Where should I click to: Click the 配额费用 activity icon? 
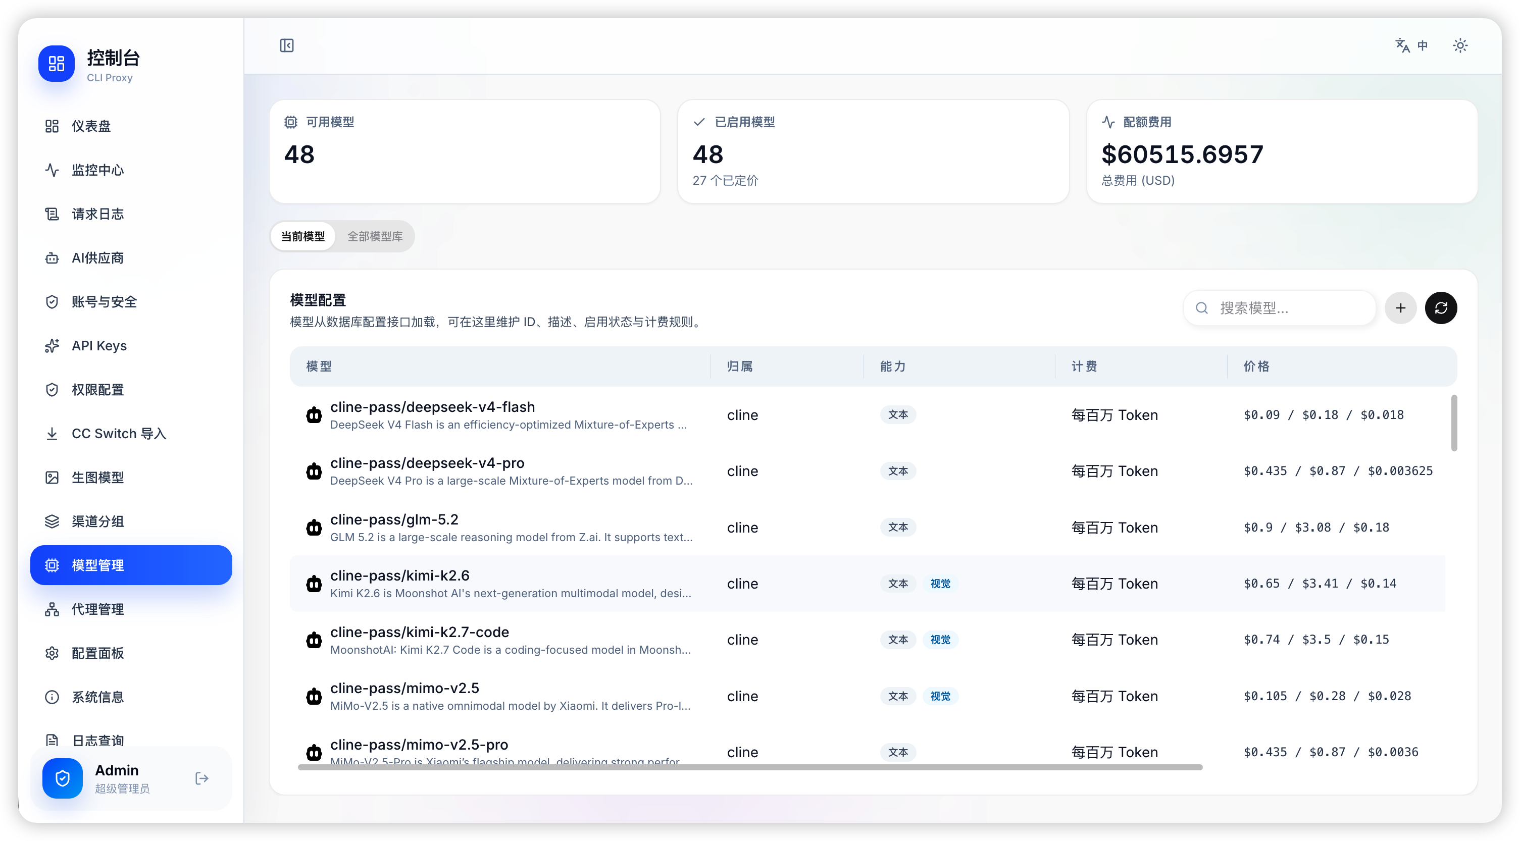click(1108, 122)
